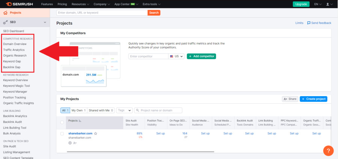This screenshot has height=159, width=338.
Task: Open shanebarker.com project settings gear
Action: point(70,143)
